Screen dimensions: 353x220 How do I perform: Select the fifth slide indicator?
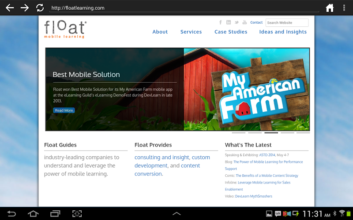(x=303, y=133)
